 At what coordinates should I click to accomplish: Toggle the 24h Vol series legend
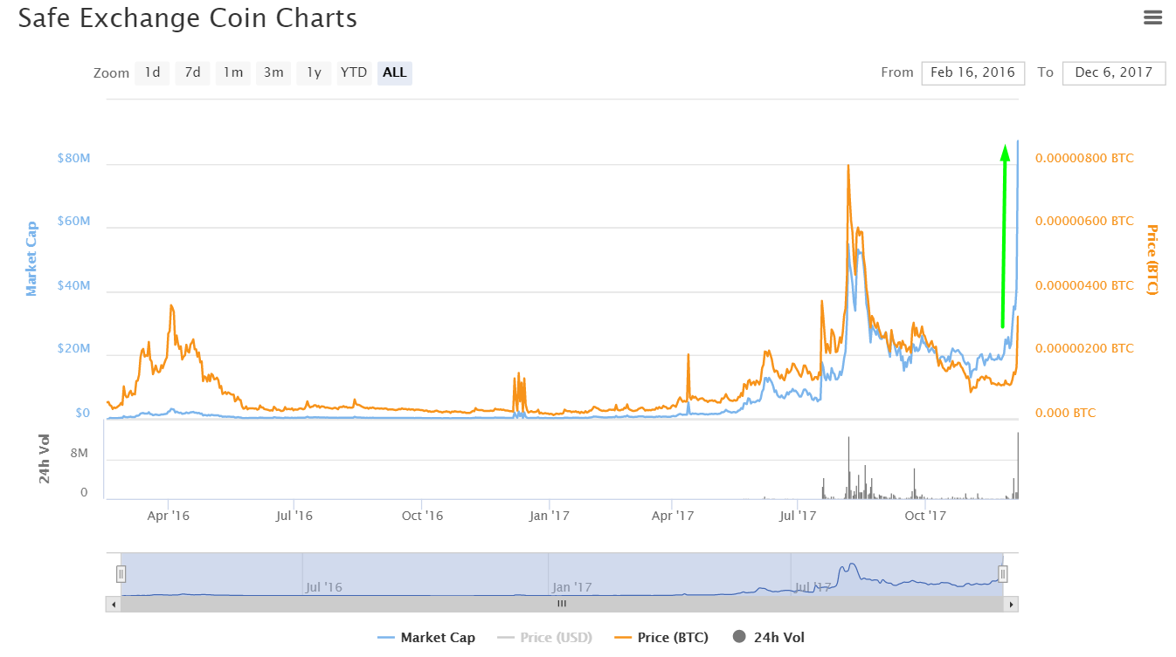coord(768,637)
